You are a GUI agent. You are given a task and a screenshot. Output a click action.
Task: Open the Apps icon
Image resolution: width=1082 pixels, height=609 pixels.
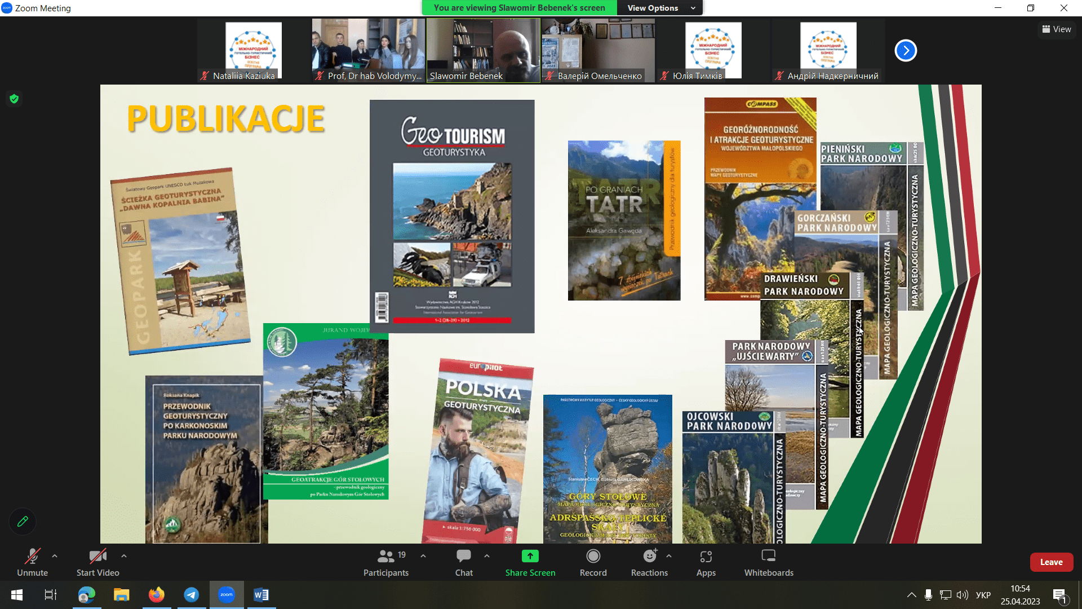[x=706, y=557]
